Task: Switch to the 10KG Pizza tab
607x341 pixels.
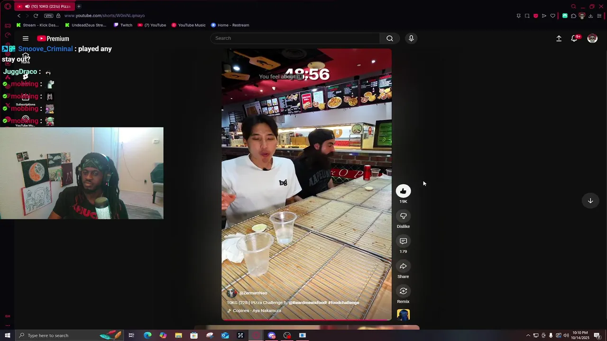Action: coord(44,6)
